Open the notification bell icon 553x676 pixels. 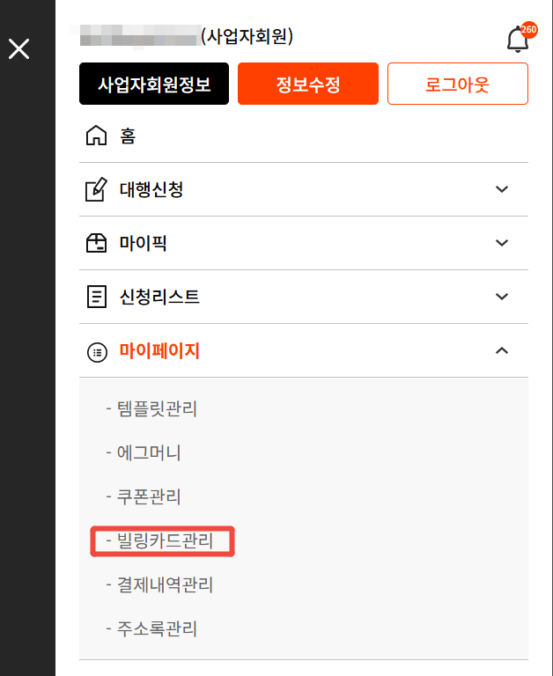pyautogui.click(x=517, y=40)
